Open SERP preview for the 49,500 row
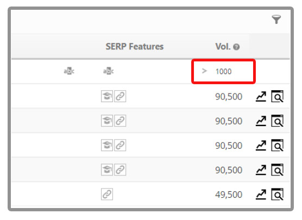Viewport: 302px width, 220px height. [x=278, y=194]
